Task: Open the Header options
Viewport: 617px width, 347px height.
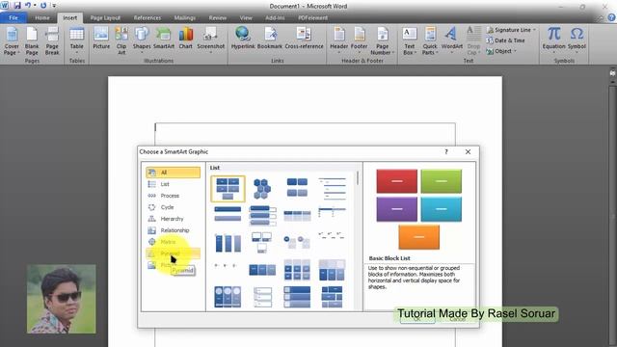Action: (x=338, y=40)
